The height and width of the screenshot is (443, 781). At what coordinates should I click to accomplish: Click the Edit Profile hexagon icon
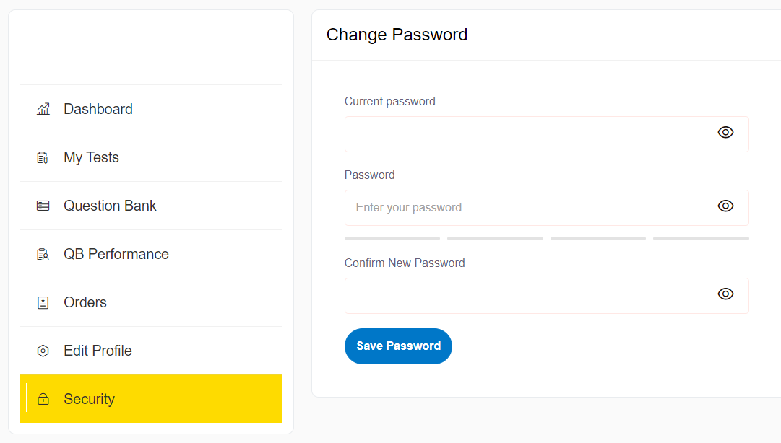(43, 351)
